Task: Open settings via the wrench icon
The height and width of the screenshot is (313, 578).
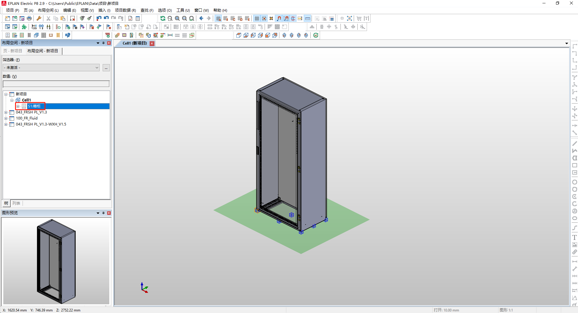Action: tap(39, 18)
